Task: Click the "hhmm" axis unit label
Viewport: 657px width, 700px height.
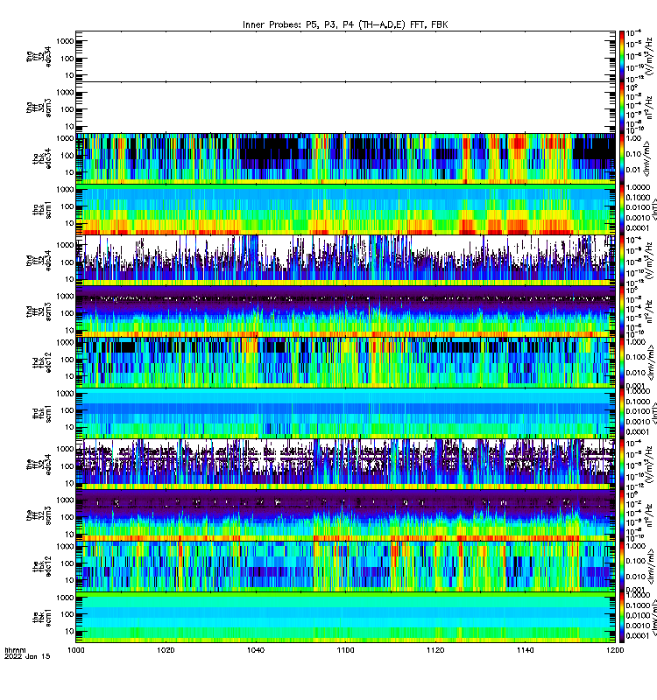Action: pos(15,650)
